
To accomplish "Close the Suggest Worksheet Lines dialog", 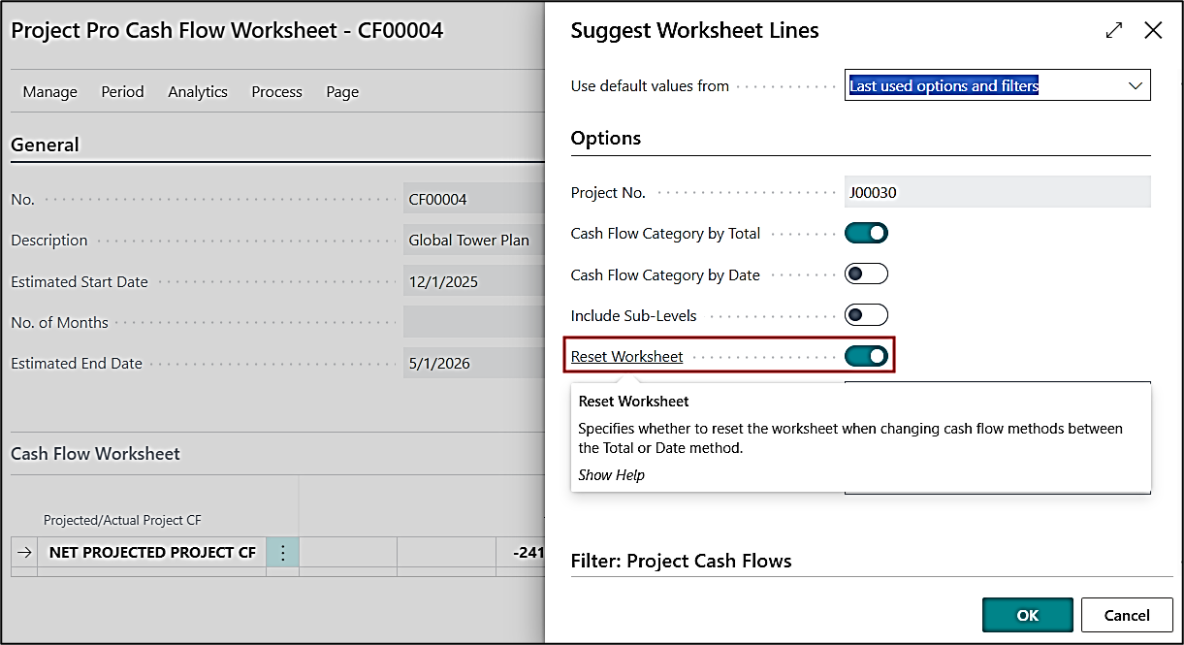I will tap(1153, 31).
